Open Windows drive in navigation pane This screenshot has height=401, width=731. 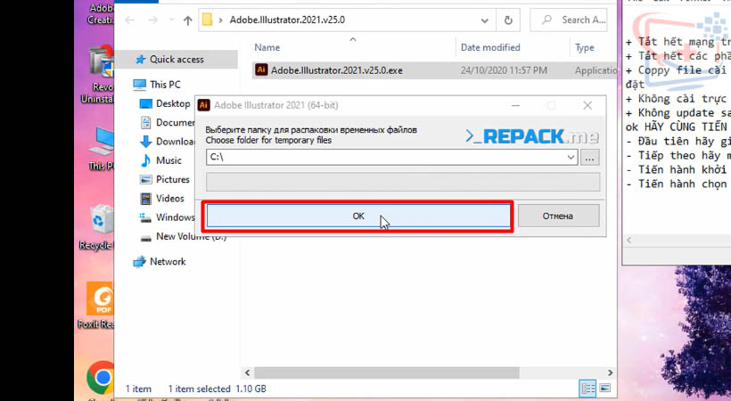click(176, 217)
